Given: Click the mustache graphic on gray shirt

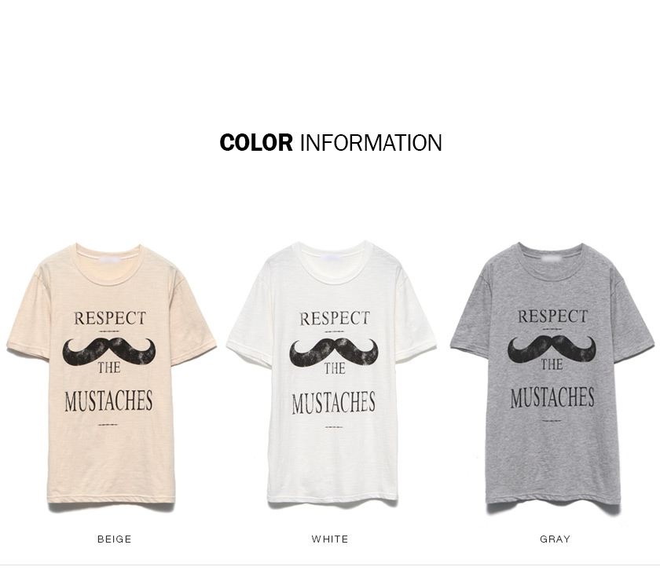Looking at the screenshot, I should click(x=552, y=349).
